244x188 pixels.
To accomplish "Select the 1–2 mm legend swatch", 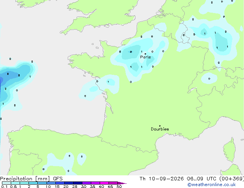I will point(24,183).
